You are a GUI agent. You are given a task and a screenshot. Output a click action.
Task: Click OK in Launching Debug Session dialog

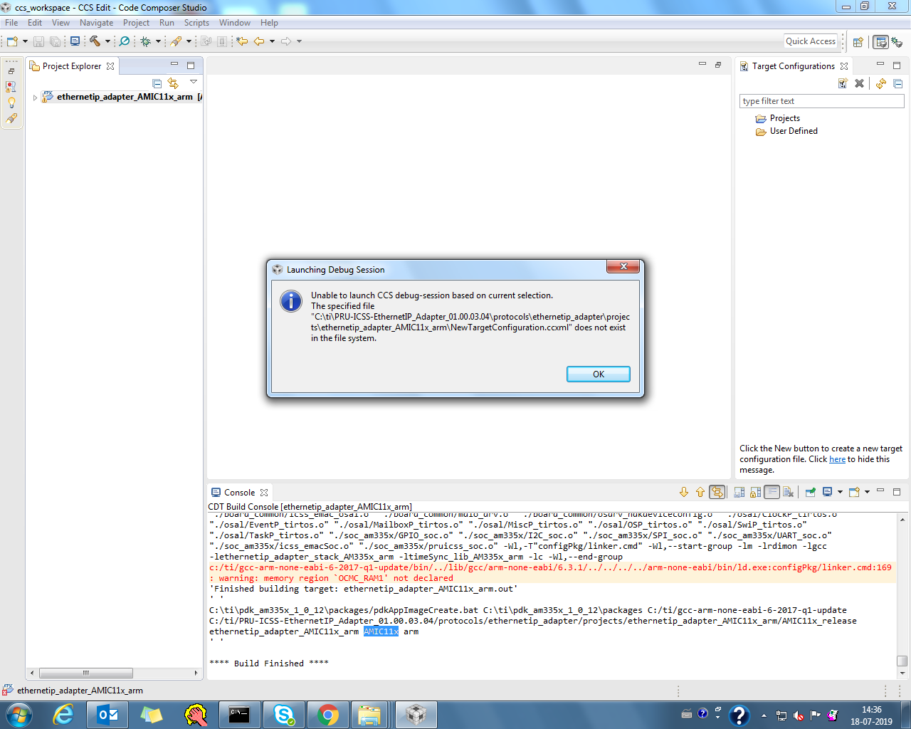pyautogui.click(x=599, y=374)
